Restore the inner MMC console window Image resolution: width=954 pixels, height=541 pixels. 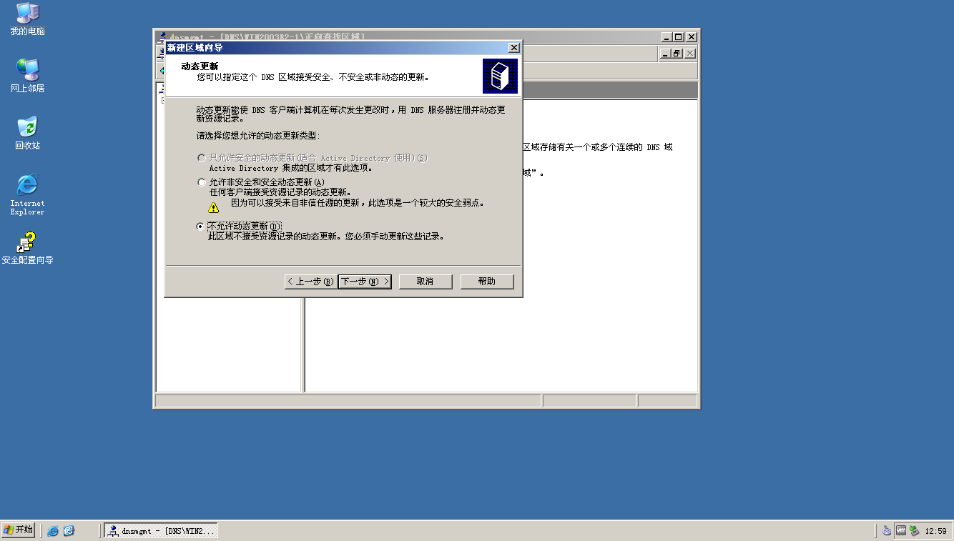coord(677,54)
